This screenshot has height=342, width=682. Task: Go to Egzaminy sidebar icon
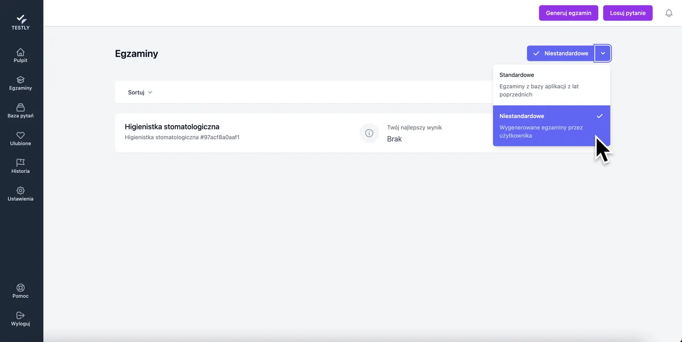point(20,80)
